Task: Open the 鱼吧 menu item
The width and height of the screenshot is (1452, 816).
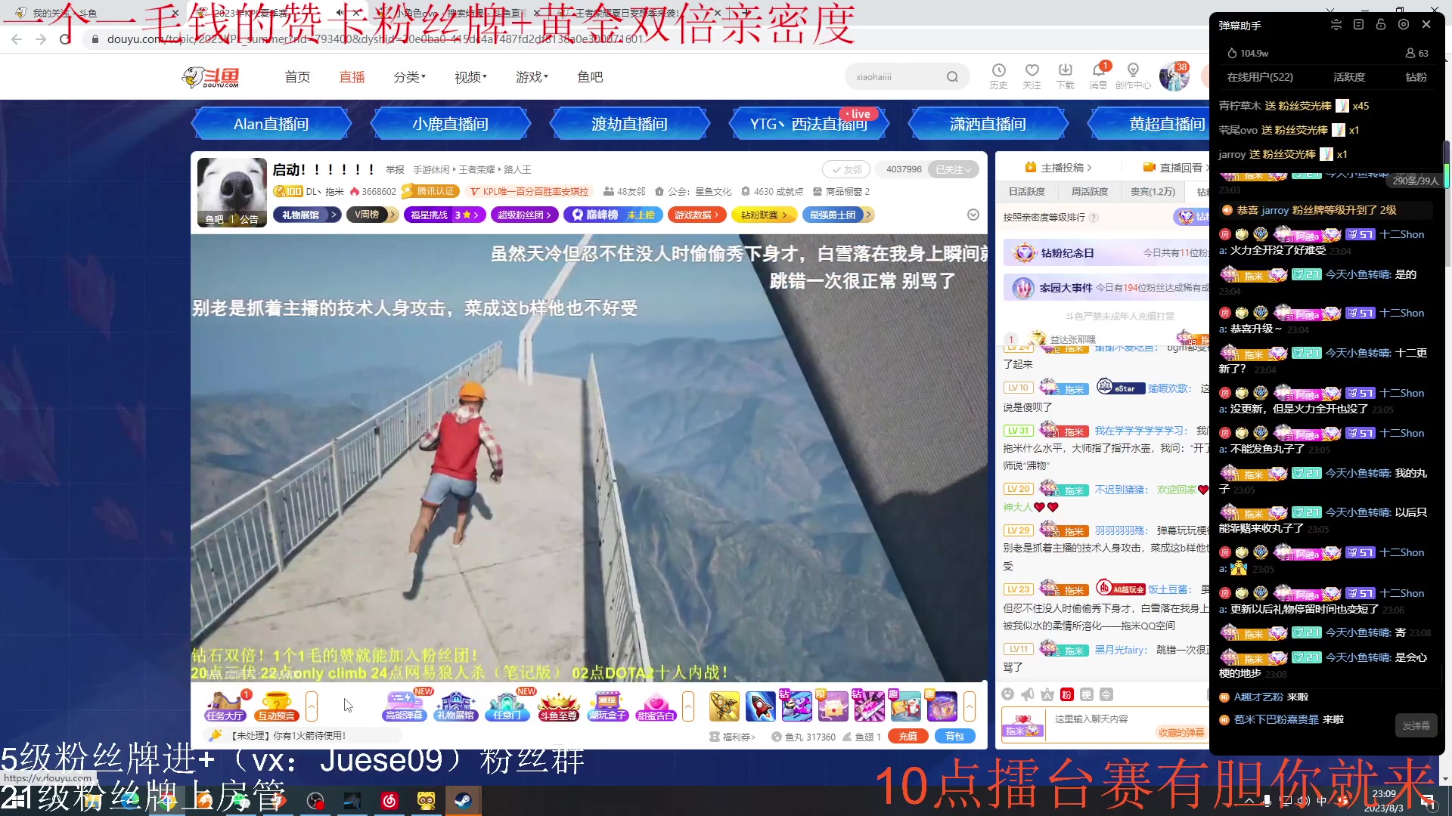Action: click(x=590, y=77)
